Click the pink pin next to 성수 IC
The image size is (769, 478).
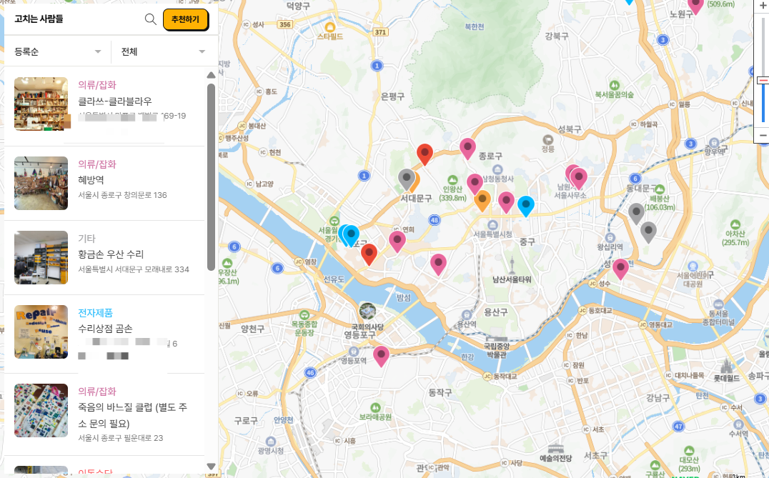[x=620, y=269]
